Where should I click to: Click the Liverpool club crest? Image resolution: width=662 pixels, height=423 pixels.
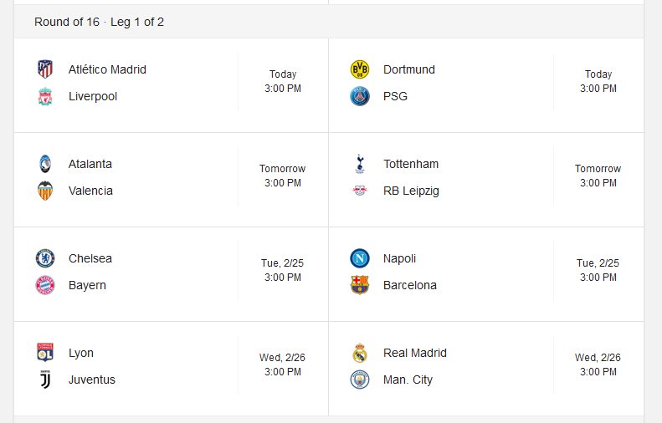click(x=45, y=96)
